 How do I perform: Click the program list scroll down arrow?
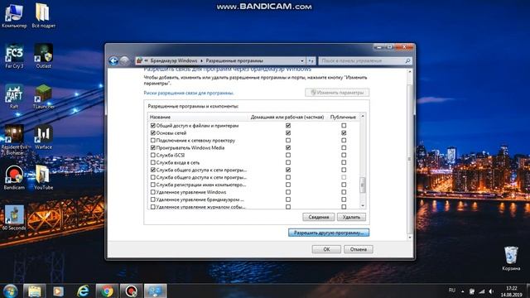(x=363, y=206)
